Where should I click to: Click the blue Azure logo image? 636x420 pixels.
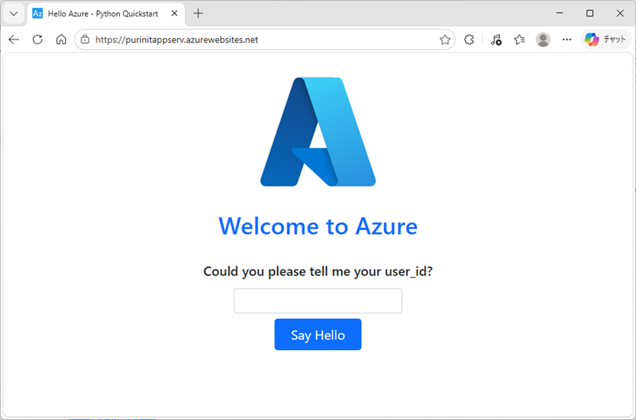[318, 132]
